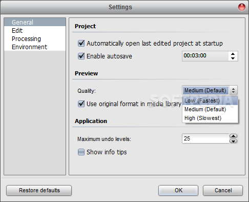The height and width of the screenshot is (202, 249).
Task: Click the Quality dropdown arrow
Action: click(233, 90)
